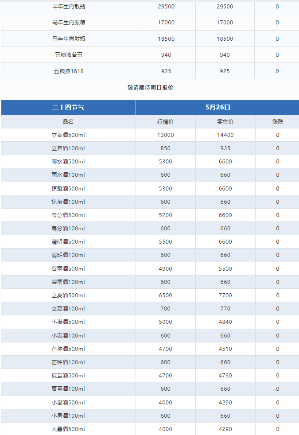The height and width of the screenshot is (435, 299).
Task: Click 29500 market price of 羊年生肖散瓶
Action: 166,6
